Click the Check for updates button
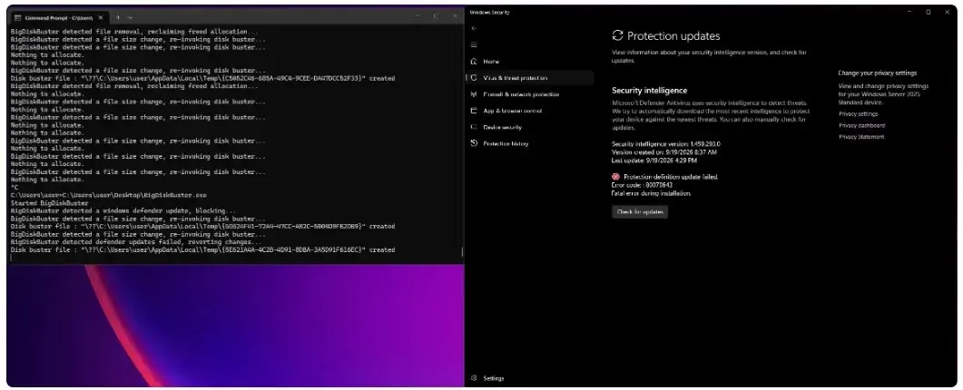This screenshot has height=390, width=963. [x=640, y=212]
